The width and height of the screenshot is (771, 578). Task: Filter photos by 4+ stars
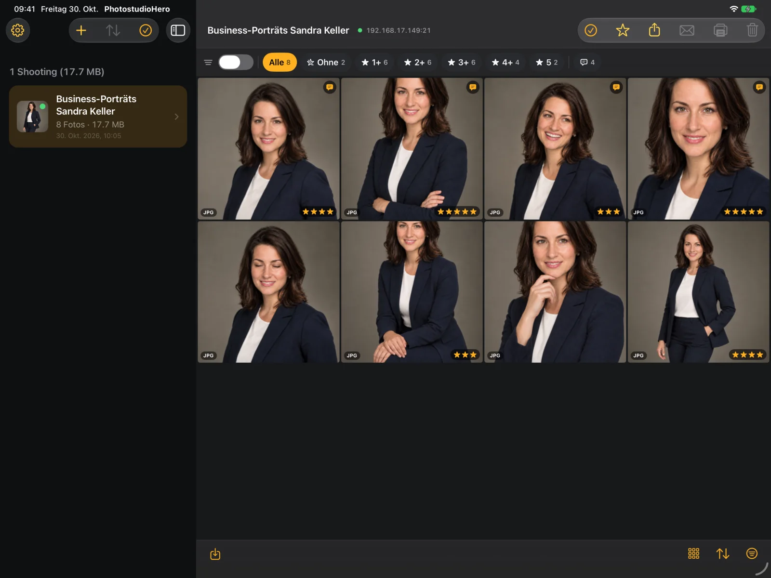click(x=505, y=62)
